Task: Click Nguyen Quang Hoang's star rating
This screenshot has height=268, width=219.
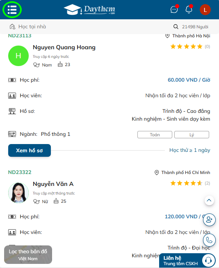Action: point(186,46)
